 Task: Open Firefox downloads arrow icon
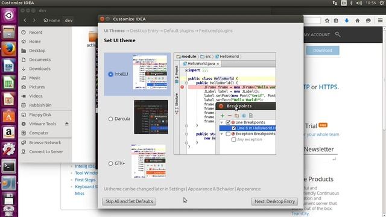click(347, 20)
